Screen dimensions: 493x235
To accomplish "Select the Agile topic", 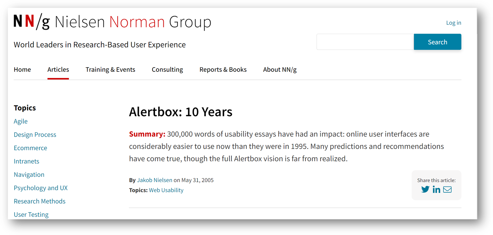I will point(21,121).
